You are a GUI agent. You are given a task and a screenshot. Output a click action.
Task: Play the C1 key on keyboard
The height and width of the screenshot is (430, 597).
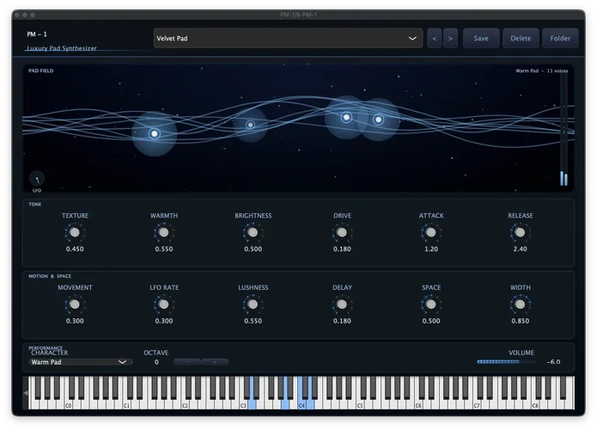127,405
